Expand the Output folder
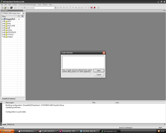 (x=4, y=37)
